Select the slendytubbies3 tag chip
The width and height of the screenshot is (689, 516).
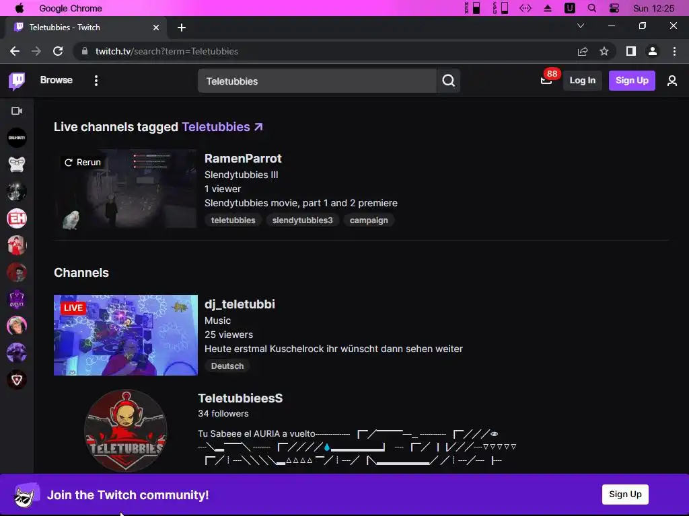point(302,220)
